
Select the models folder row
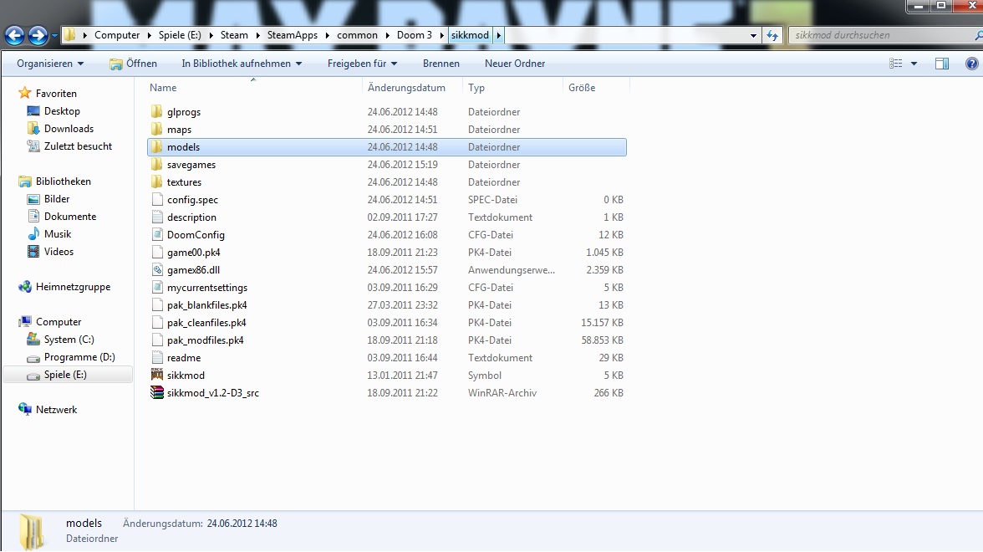(x=387, y=147)
